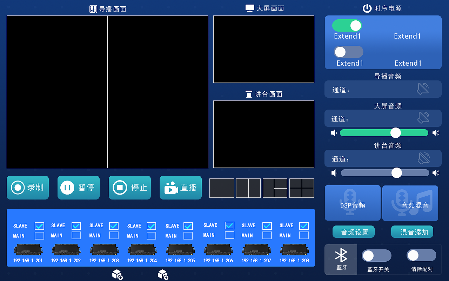
Task: Click the left add-device cube icon
Action: [x=118, y=274]
